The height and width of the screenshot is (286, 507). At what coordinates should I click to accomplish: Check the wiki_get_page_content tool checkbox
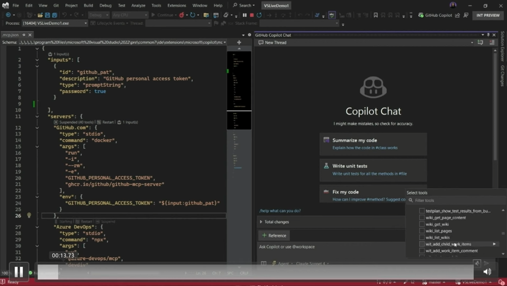click(x=422, y=218)
